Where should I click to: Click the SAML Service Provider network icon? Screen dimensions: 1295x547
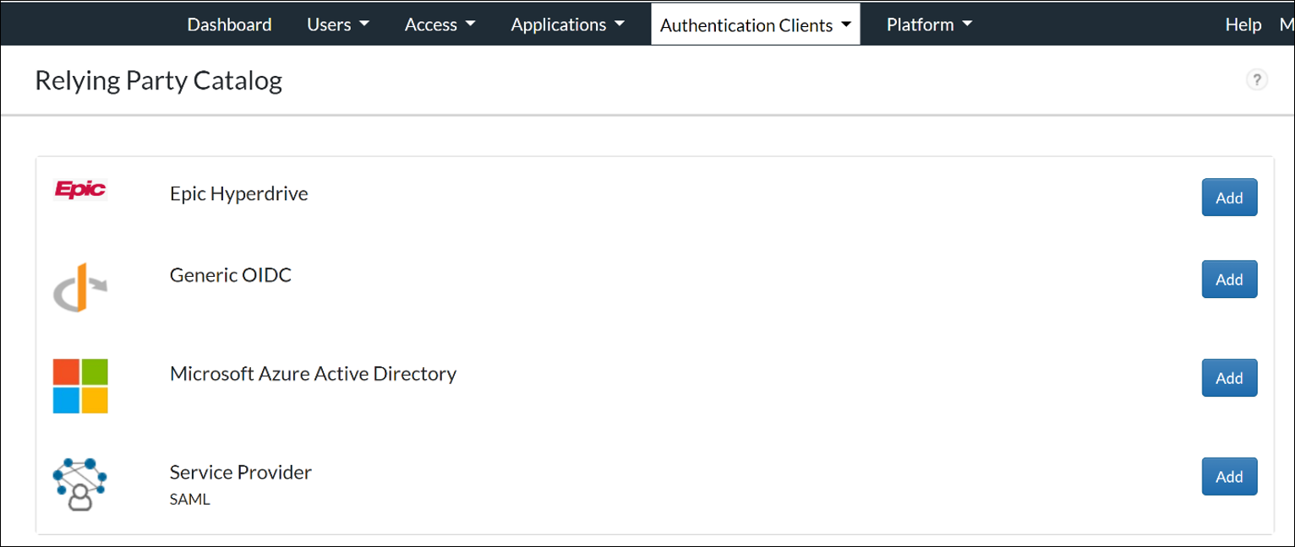click(x=79, y=485)
